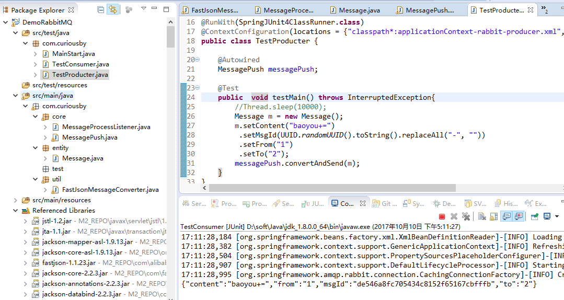Select TestConsumer.java in Package Explorer
The image size is (564, 300).
click(x=80, y=64)
